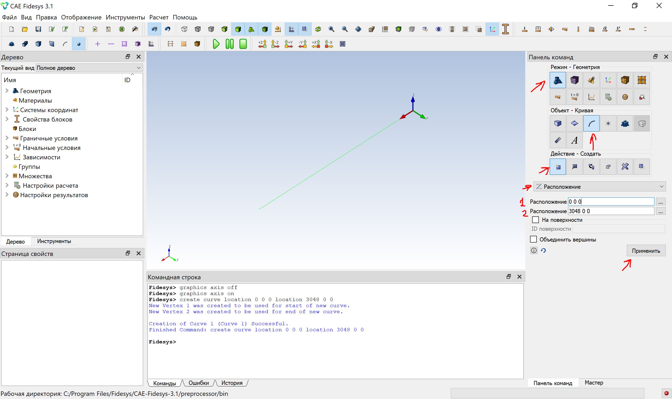The width and height of the screenshot is (672, 399).
Task: Select the Sets mode orange grid icon
Action: tap(642, 80)
